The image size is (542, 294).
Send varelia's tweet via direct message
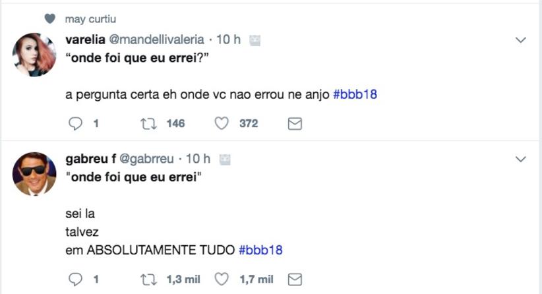pos(295,123)
